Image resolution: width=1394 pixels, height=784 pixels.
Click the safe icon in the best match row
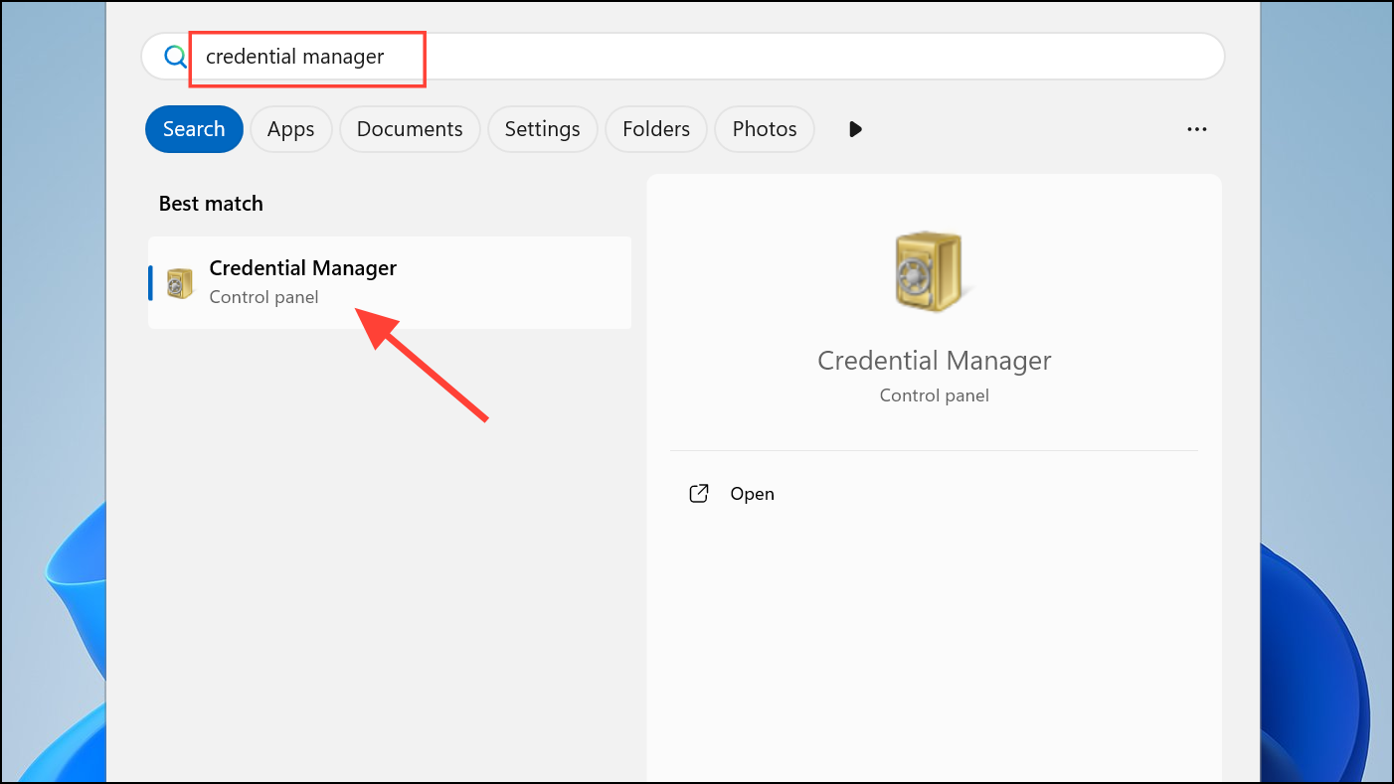point(180,283)
